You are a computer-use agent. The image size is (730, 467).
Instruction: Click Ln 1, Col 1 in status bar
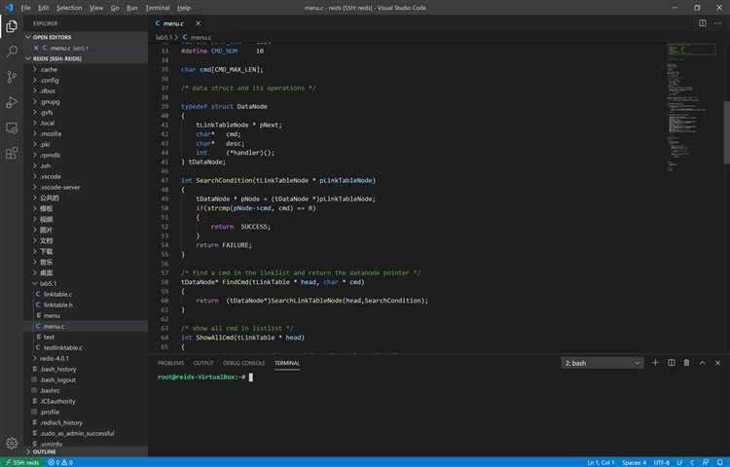click(x=601, y=462)
